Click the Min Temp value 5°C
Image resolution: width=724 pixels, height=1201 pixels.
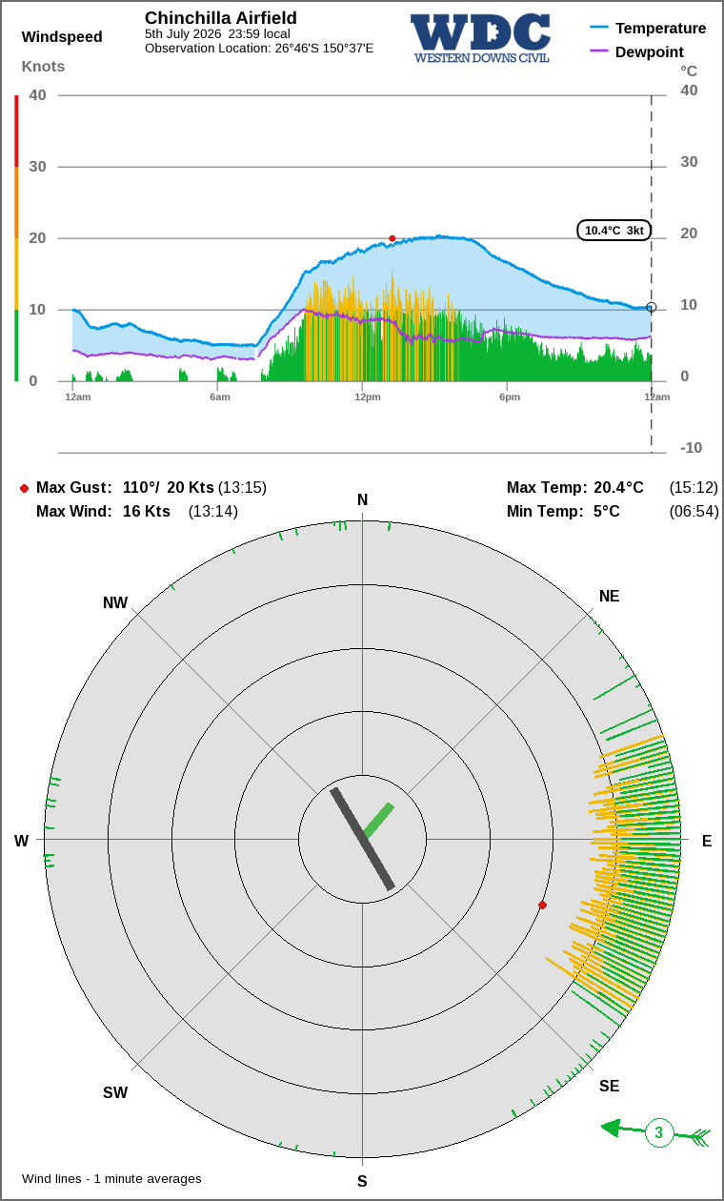click(x=607, y=511)
